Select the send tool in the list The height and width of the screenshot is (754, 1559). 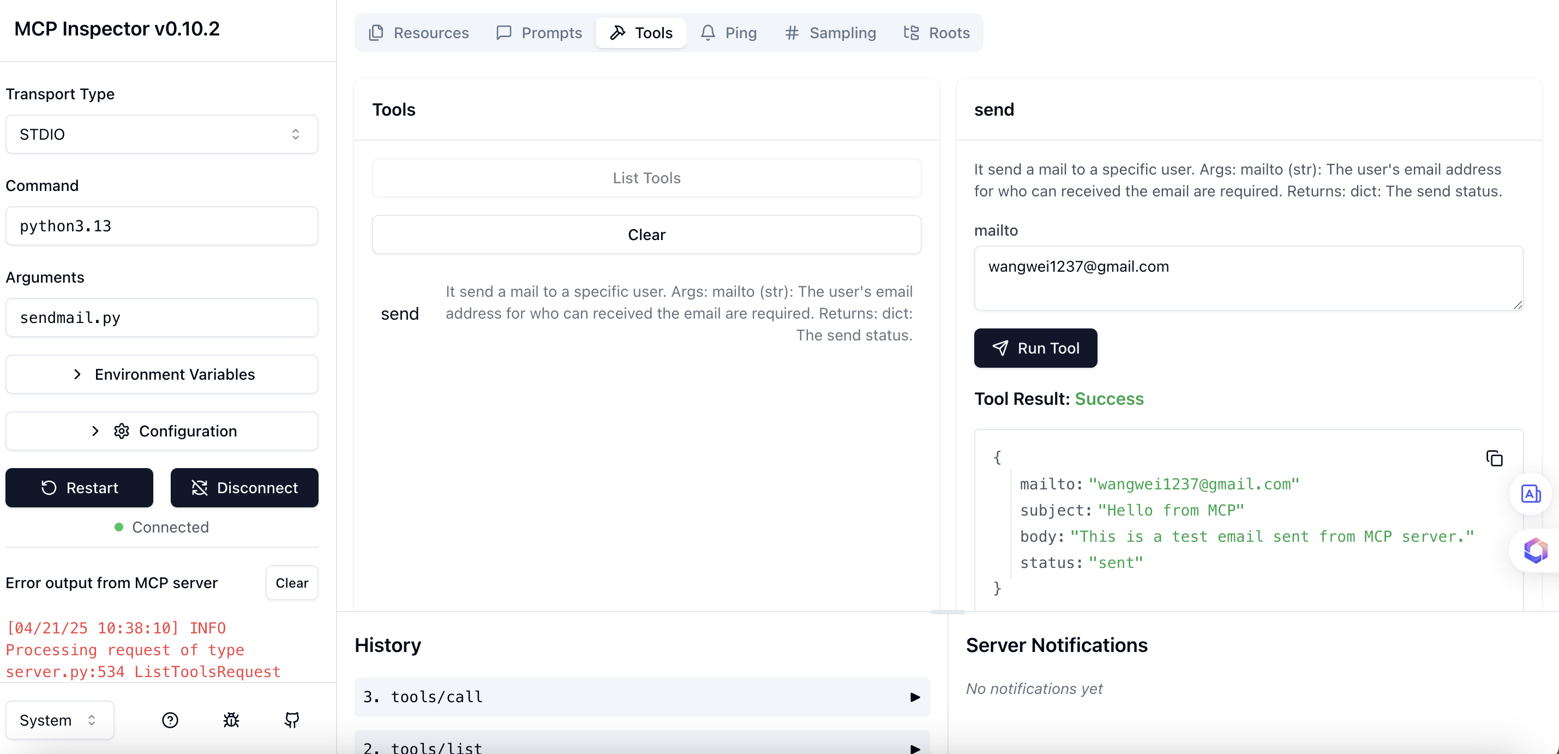point(646,314)
